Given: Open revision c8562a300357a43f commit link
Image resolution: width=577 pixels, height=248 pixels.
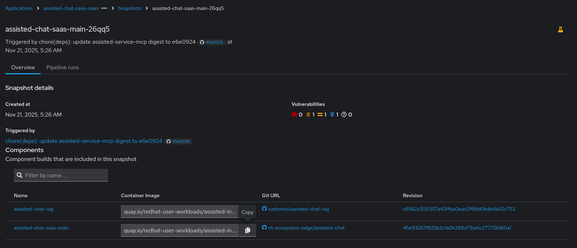Looking at the screenshot, I should pos(459,209).
